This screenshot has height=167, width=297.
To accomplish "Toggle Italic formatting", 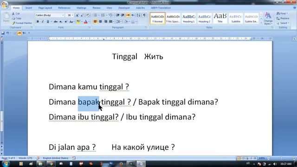I will click(43, 22).
